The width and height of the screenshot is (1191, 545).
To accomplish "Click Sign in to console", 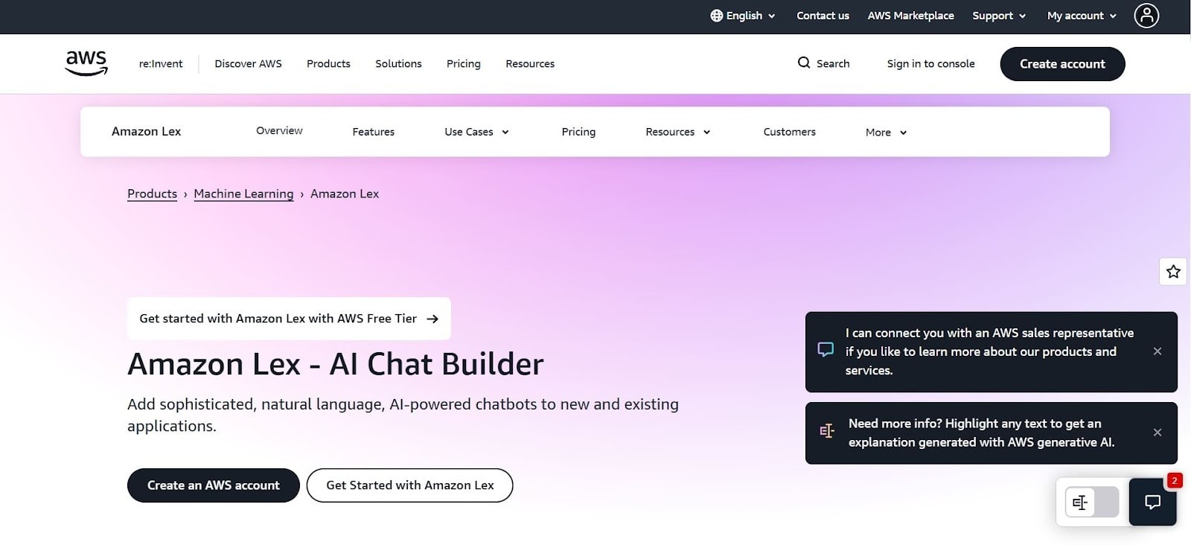I will tap(930, 63).
